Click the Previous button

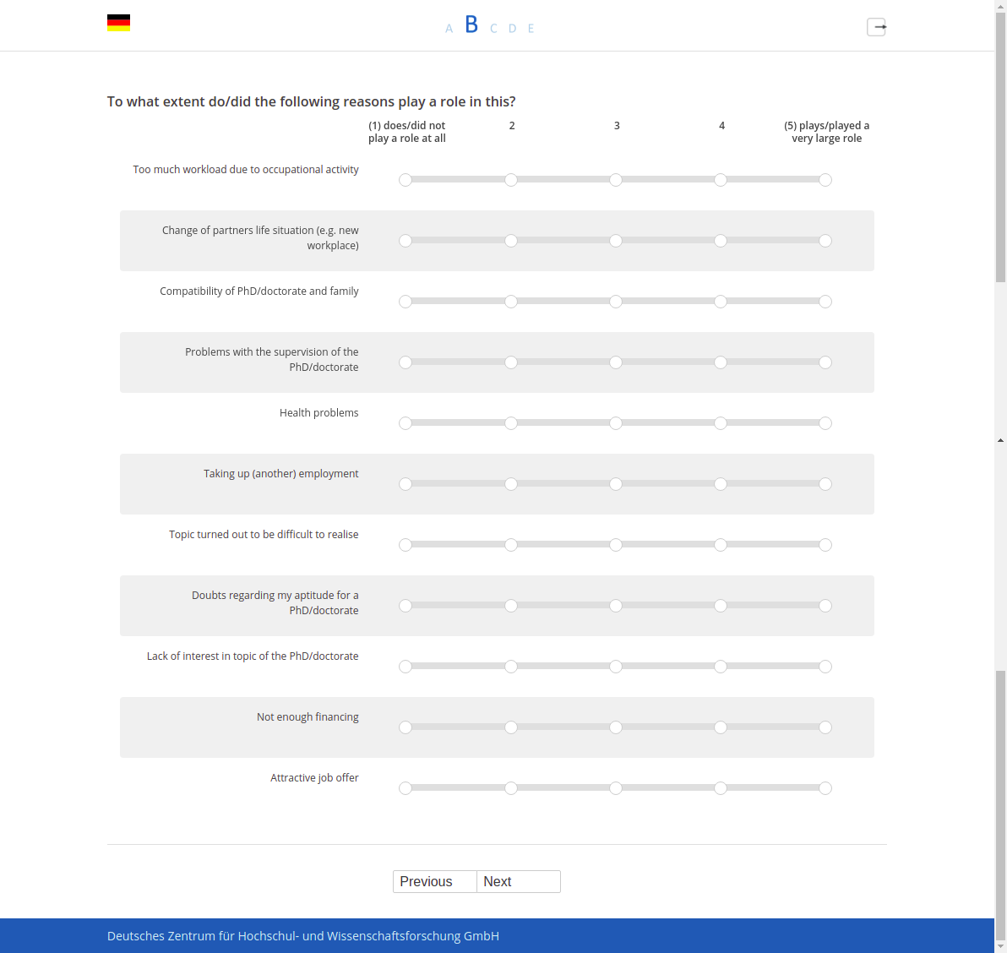pyautogui.click(x=435, y=881)
